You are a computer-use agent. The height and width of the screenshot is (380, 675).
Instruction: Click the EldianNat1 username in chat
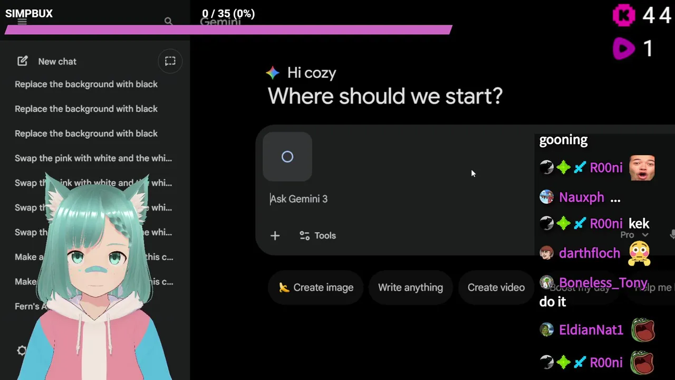point(591,330)
